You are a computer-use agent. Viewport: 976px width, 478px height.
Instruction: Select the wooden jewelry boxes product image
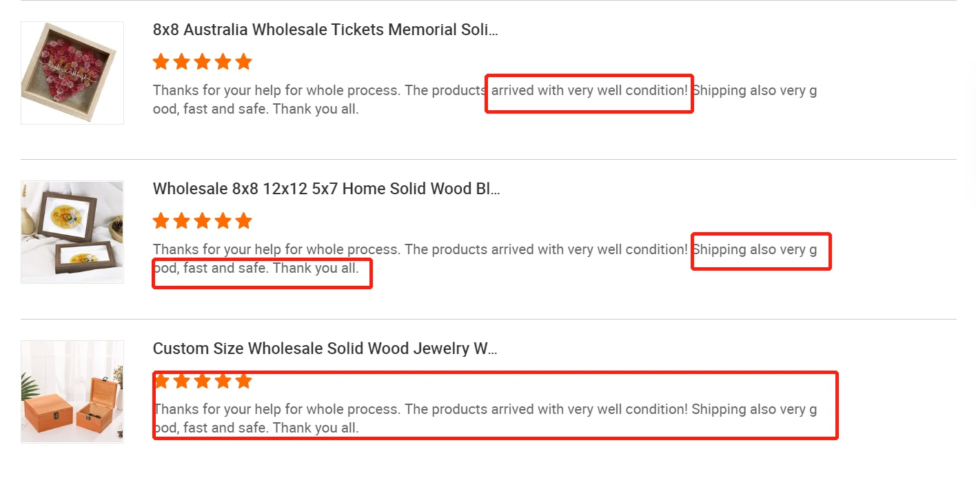[x=72, y=391]
